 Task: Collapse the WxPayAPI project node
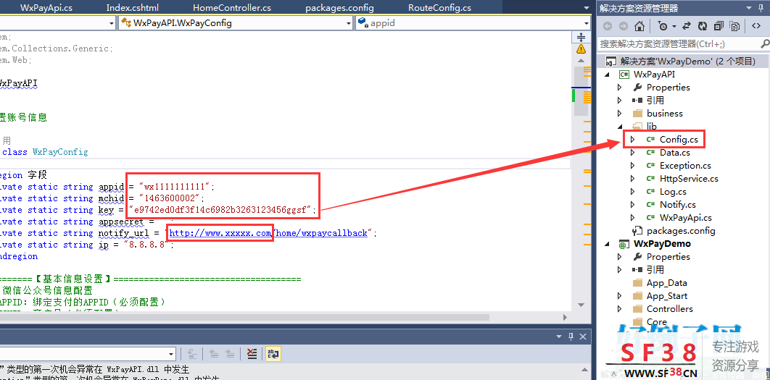[608, 75]
